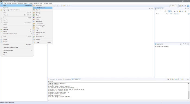The width and height of the screenshot is (190, 104).
Task: Click the Scroll Lock icon in Console
Action: 170,79
